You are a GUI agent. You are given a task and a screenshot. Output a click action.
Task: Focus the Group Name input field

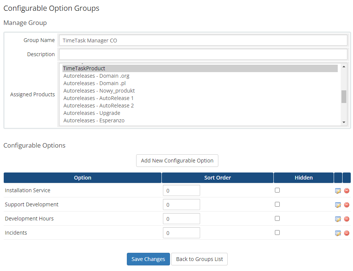pyautogui.click(x=203, y=41)
